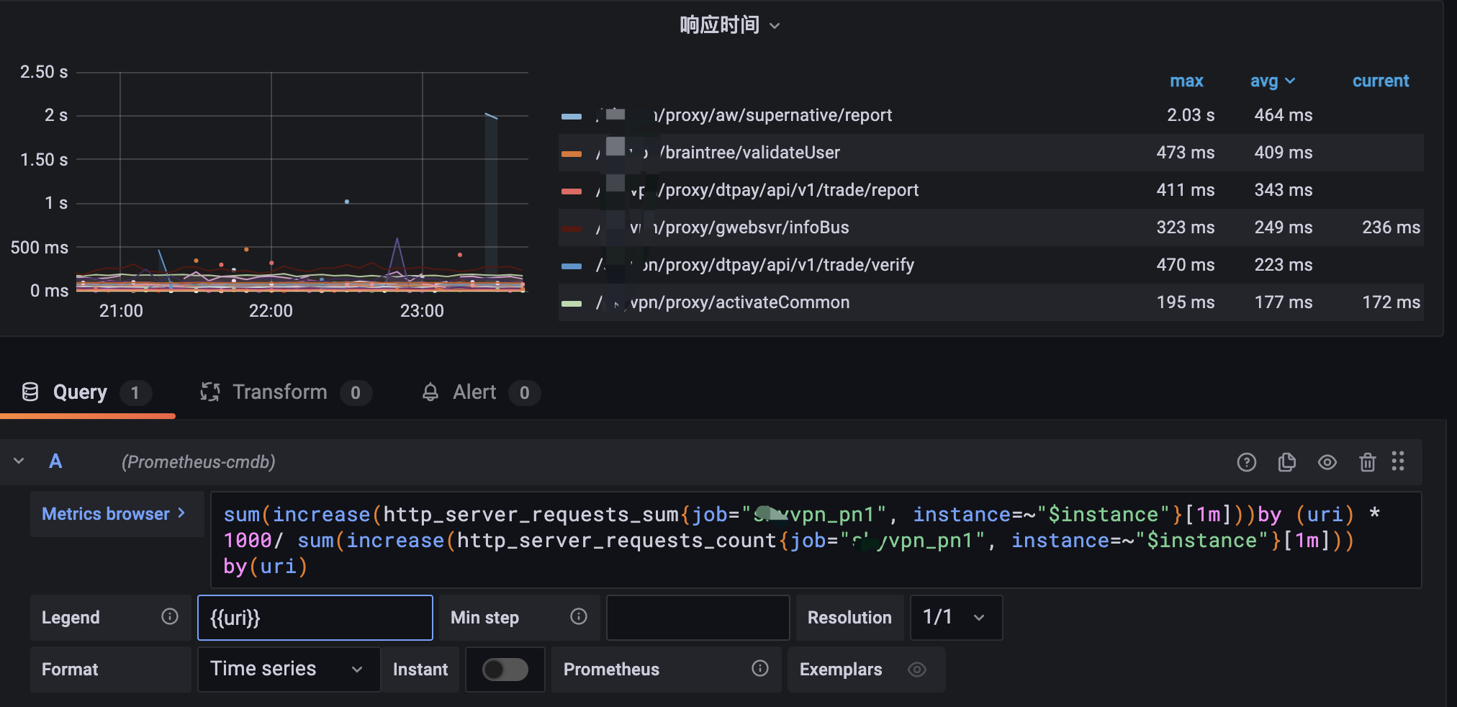The height and width of the screenshot is (707, 1457).
Task: Select the dtpay/api/v1/trade/verify legend entry
Action: click(755, 265)
